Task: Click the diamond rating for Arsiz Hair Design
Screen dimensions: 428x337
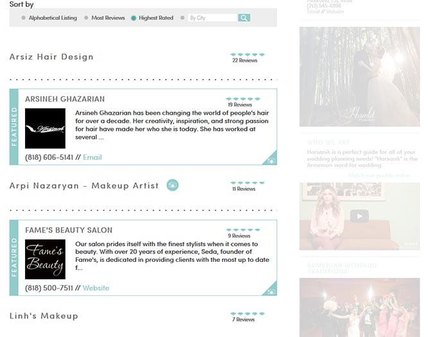Action: point(244,55)
